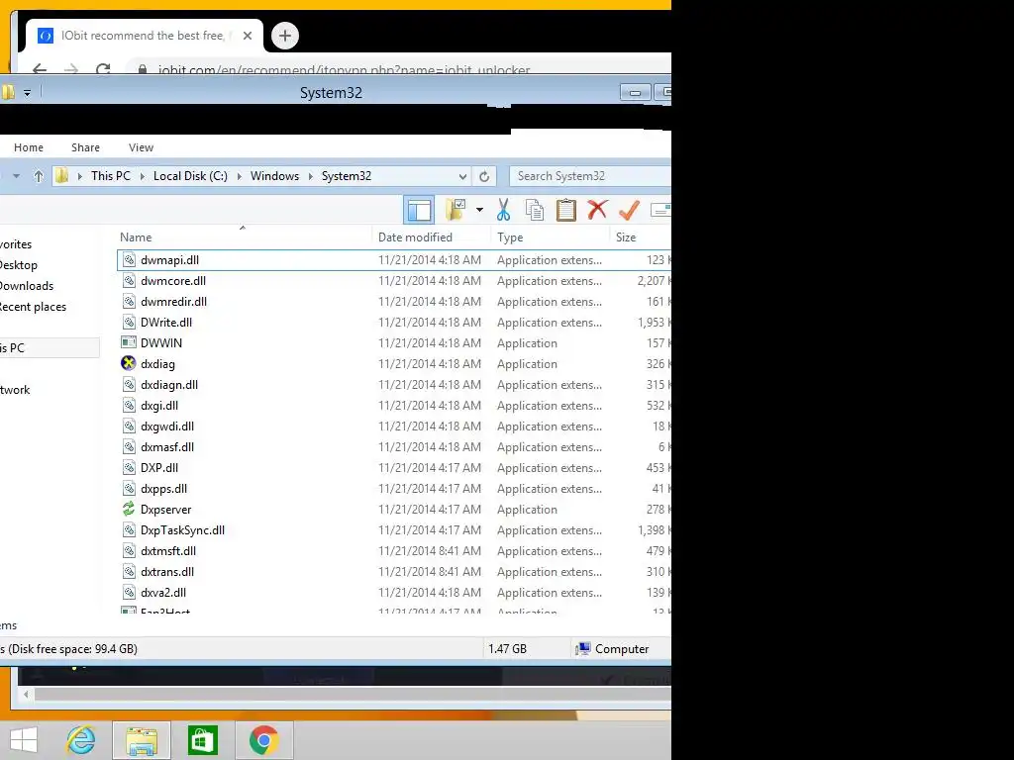Select the dxgi.dll file icon
Viewport: 1014px width, 760px height.
coord(129,405)
